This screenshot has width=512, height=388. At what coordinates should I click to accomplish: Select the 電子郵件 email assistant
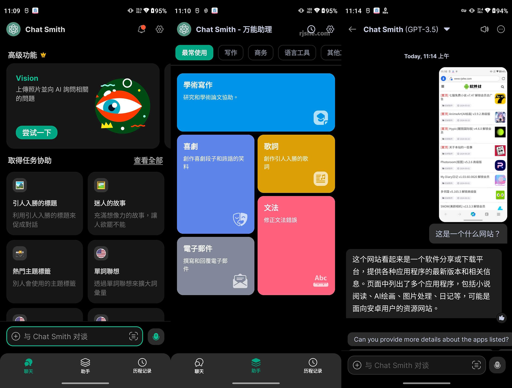click(214, 265)
